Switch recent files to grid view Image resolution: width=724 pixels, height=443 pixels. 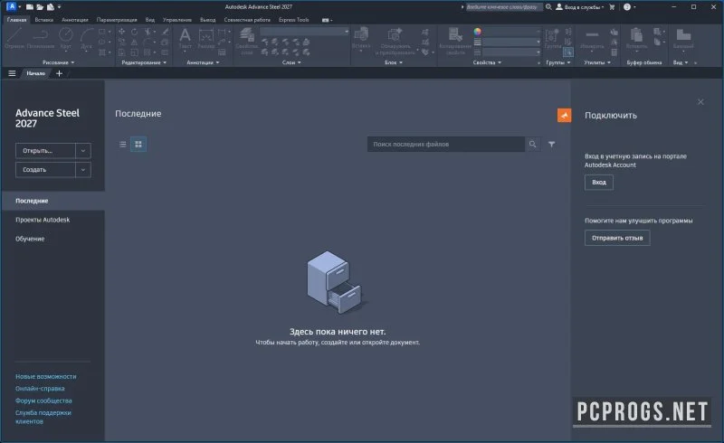point(138,145)
